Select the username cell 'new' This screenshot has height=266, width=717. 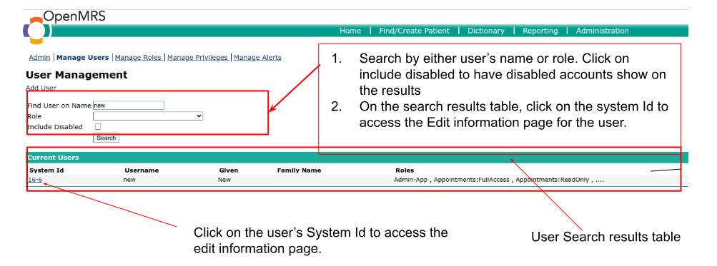129,180
